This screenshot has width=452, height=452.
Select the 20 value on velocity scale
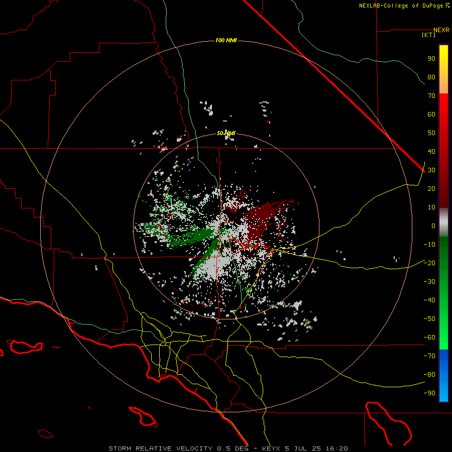(x=431, y=189)
